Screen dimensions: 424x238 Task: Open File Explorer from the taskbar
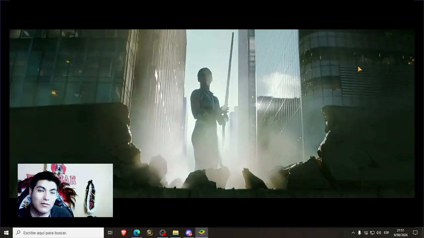tap(176, 233)
